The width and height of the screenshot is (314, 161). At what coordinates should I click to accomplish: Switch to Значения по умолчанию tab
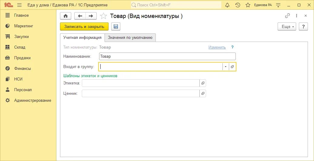click(x=130, y=38)
